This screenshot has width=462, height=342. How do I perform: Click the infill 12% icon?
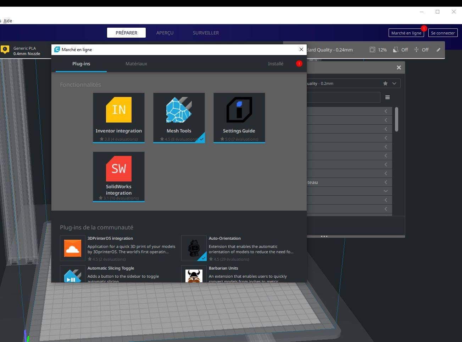[372, 50]
